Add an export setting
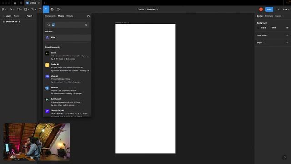Viewport: 291px width, 164px height. tap(287, 42)
